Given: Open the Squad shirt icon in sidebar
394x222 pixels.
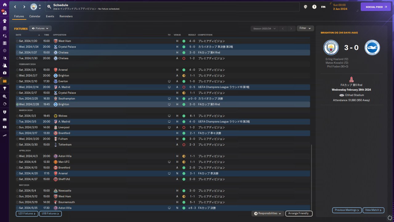Looking at the screenshot, I should pyautogui.click(x=5, y=21).
